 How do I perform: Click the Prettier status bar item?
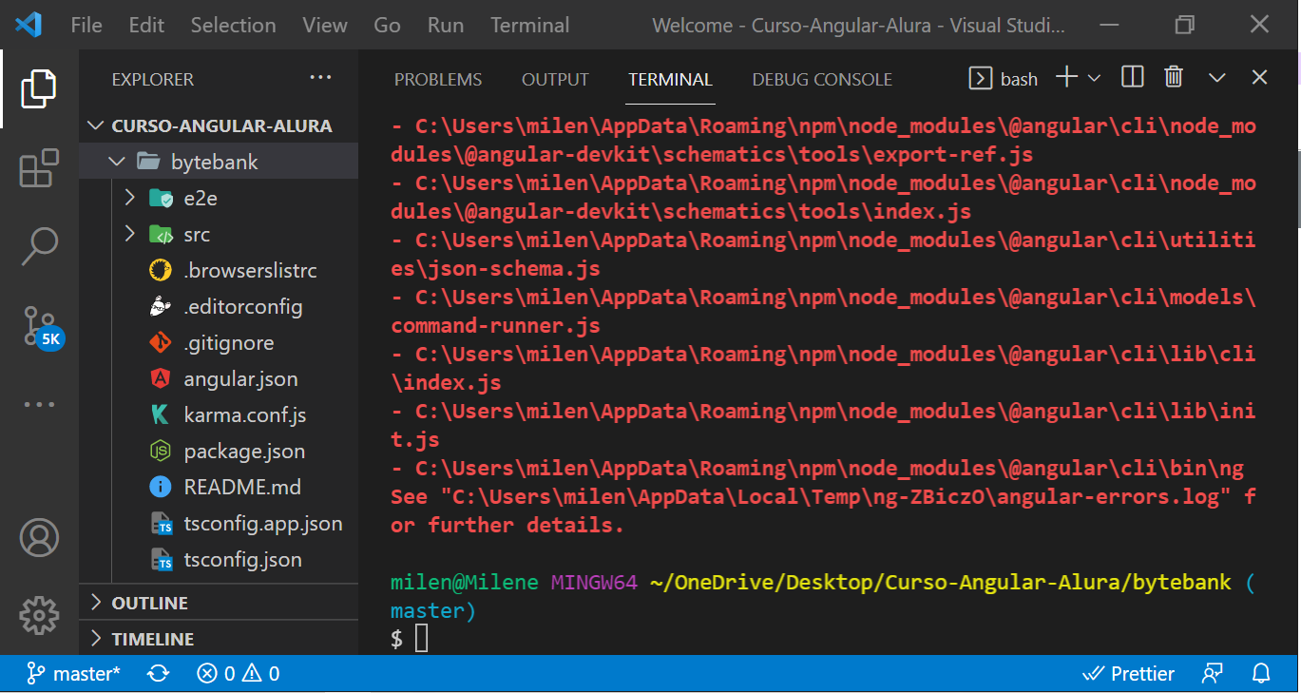(1129, 674)
